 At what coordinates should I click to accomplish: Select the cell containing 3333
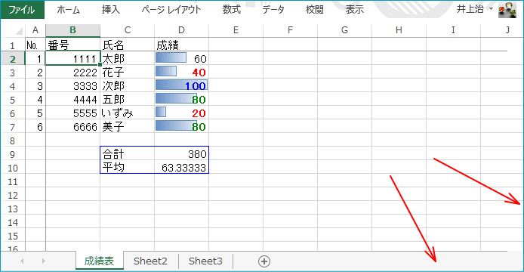(x=72, y=86)
